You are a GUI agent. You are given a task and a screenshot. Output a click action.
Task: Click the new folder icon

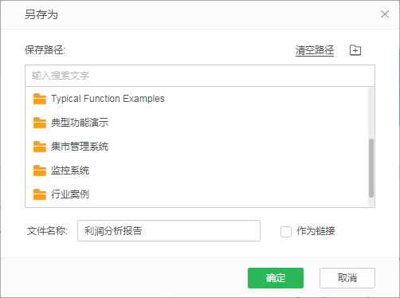point(355,50)
